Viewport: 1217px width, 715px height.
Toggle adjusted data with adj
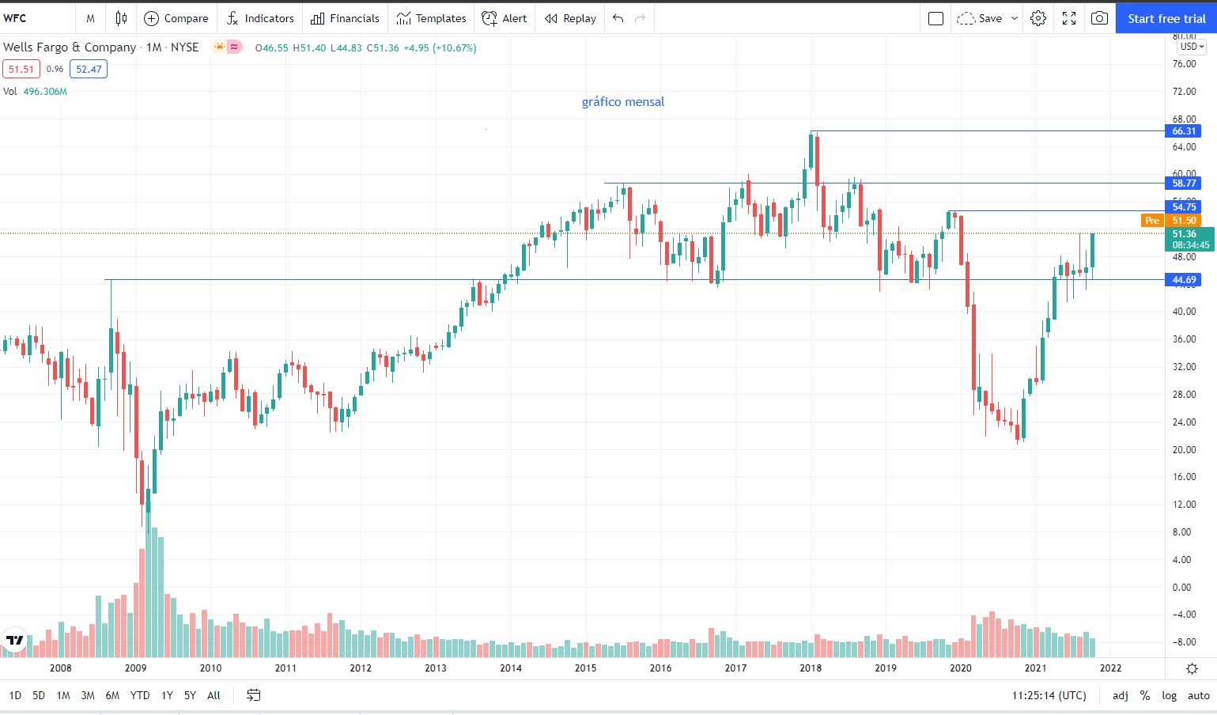(x=1120, y=695)
